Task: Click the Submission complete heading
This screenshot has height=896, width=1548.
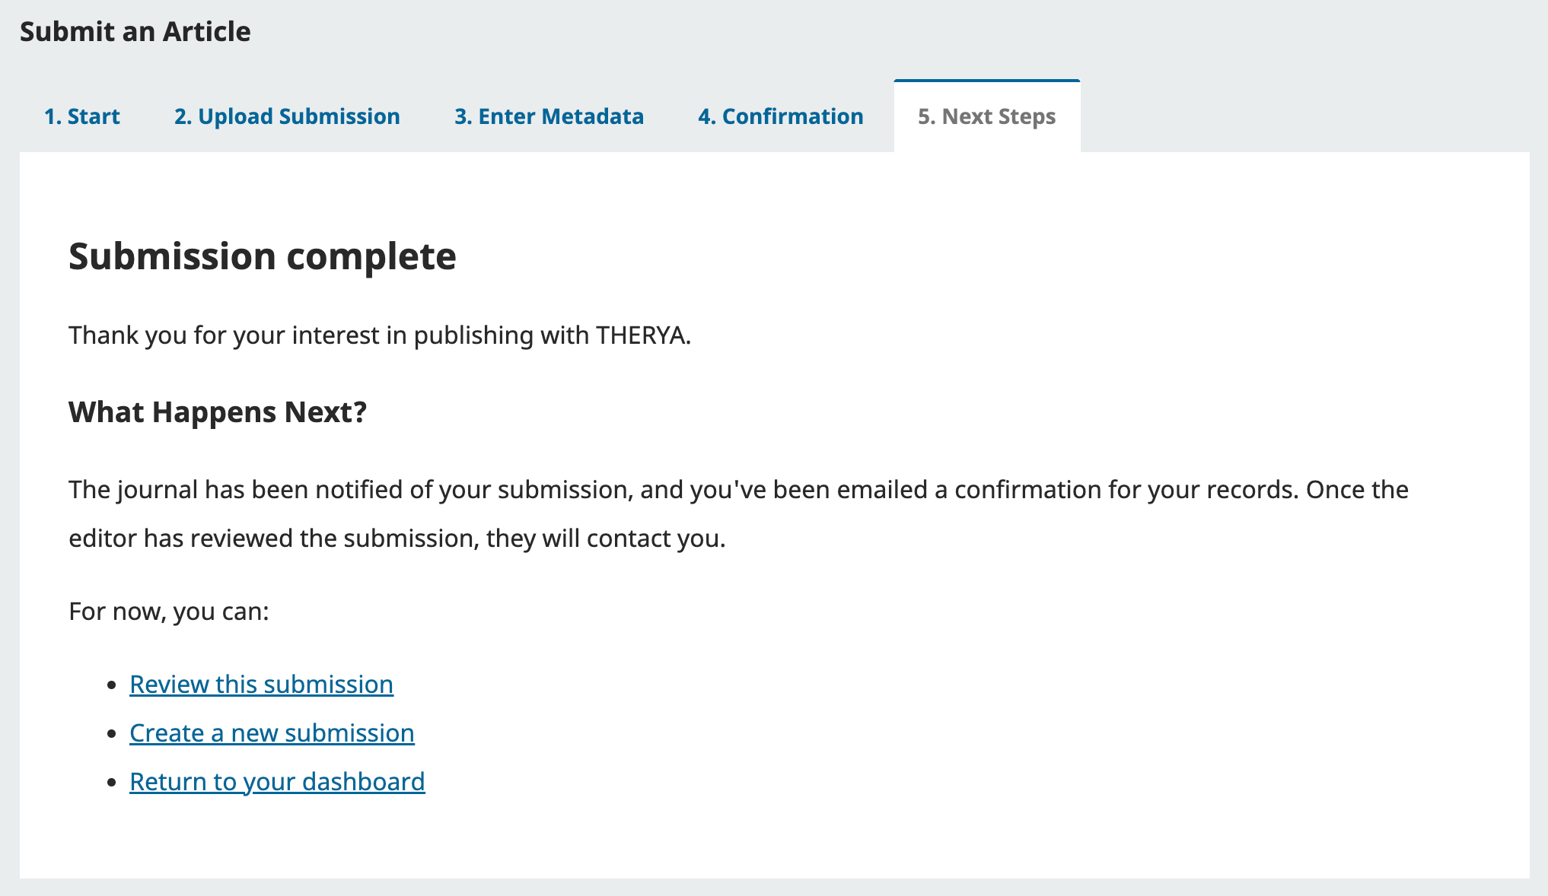Action: click(262, 256)
